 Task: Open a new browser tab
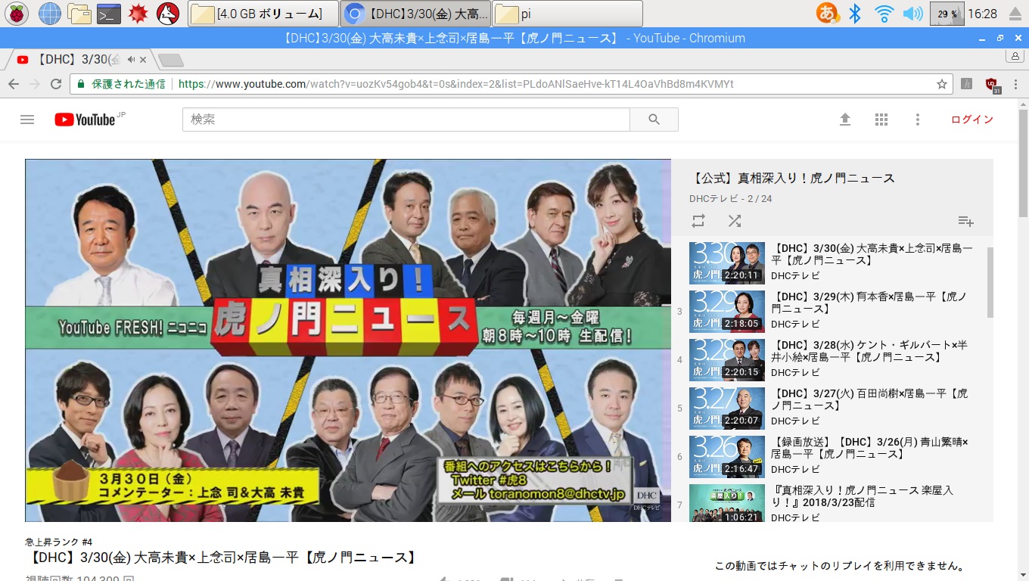[171, 60]
